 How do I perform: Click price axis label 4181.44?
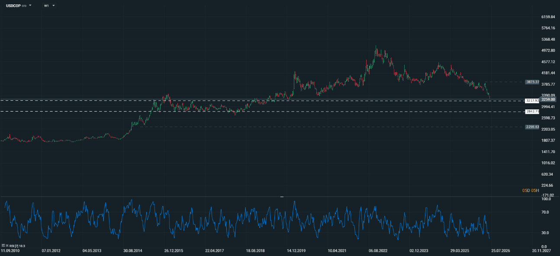[x=548, y=73]
